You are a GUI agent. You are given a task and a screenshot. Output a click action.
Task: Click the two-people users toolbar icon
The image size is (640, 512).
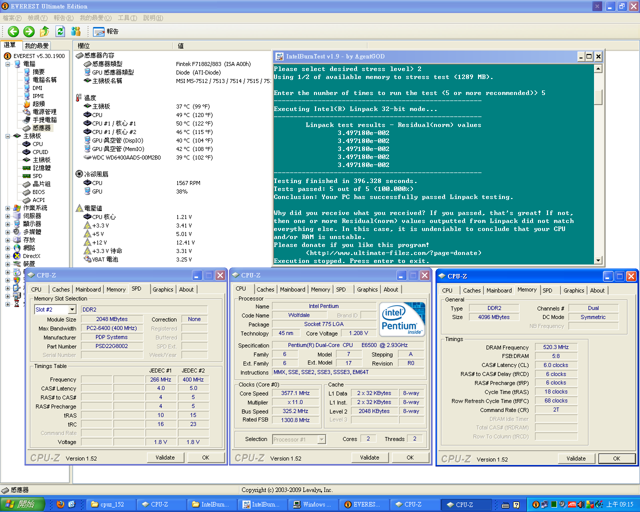pos(76,31)
